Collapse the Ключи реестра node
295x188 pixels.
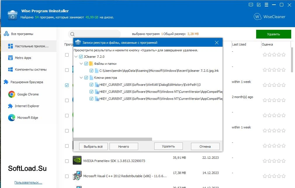(81, 77)
